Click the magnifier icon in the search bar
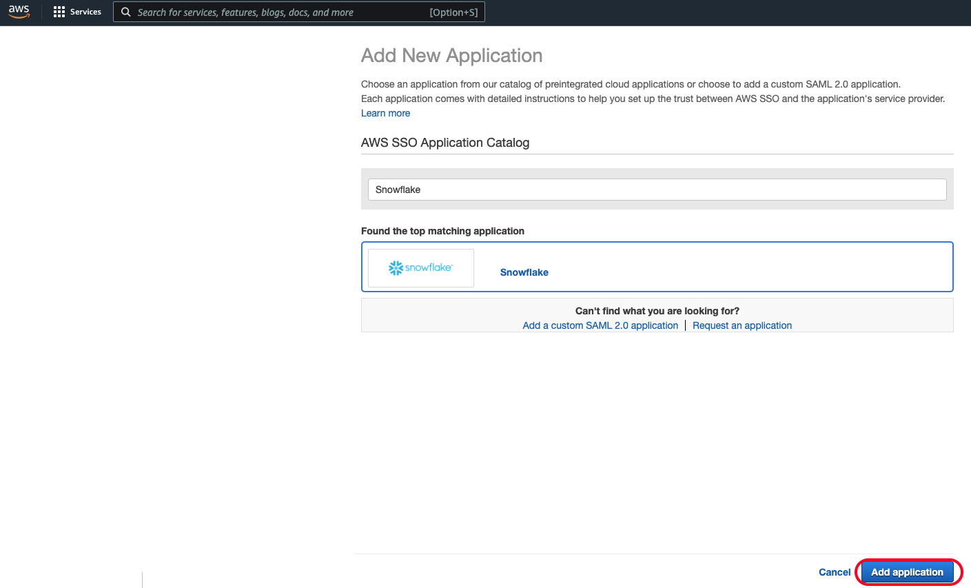 [x=125, y=12]
